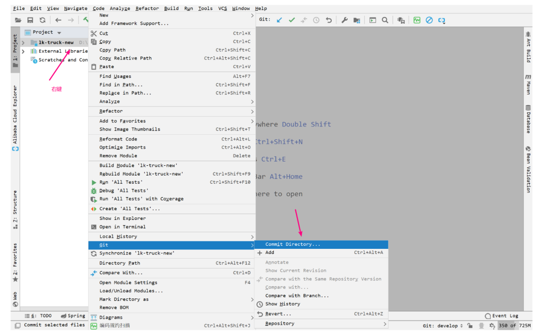Open the Ant Build tool window

pos(528,47)
